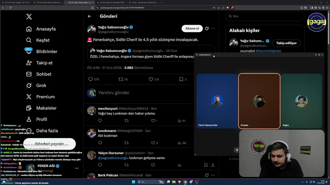The image size is (330, 185).
Task: Click the Abone ol button
Action: 192,29
